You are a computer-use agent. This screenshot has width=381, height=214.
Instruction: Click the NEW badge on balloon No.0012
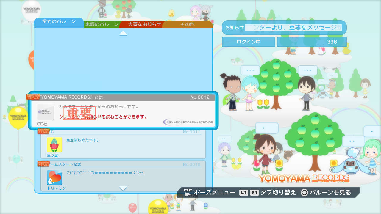[x=33, y=97]
